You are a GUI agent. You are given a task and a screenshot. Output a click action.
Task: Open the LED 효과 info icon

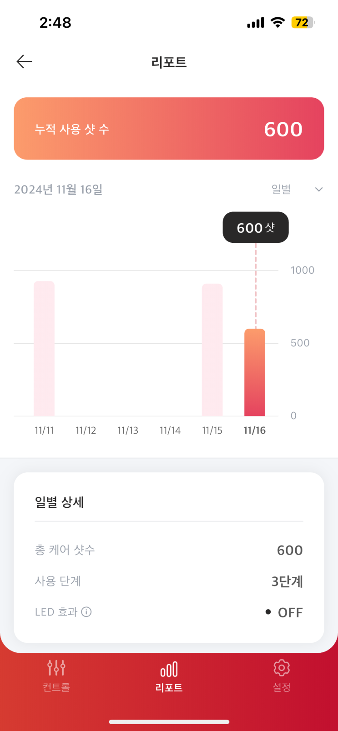coord(86,612)
